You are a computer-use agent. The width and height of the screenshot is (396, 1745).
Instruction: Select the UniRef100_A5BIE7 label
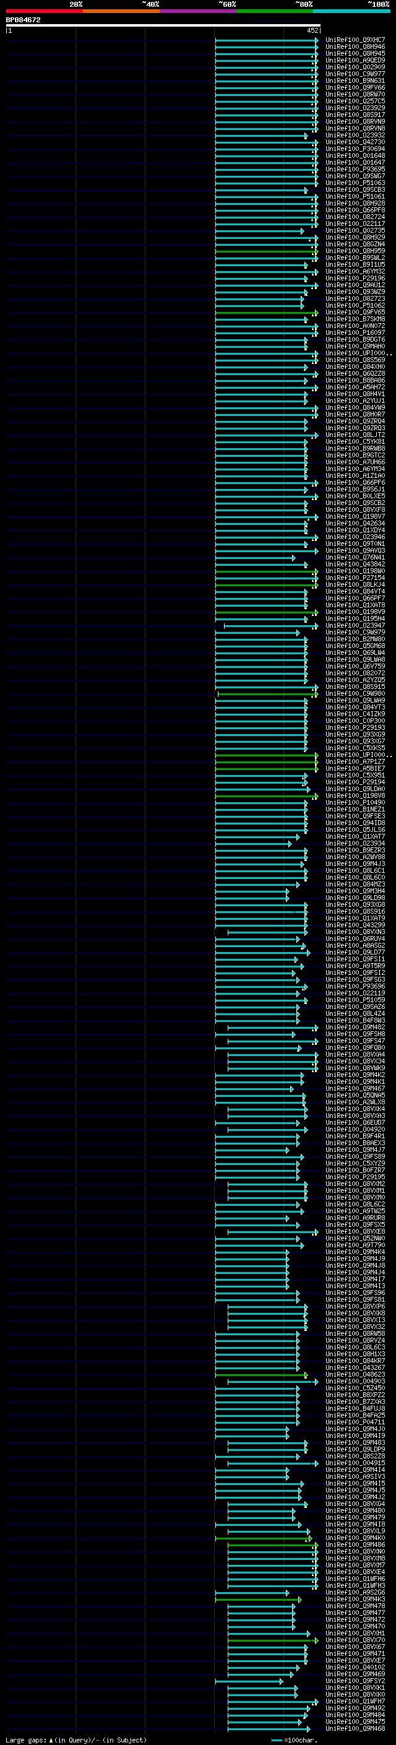click(x=355, y=769)
